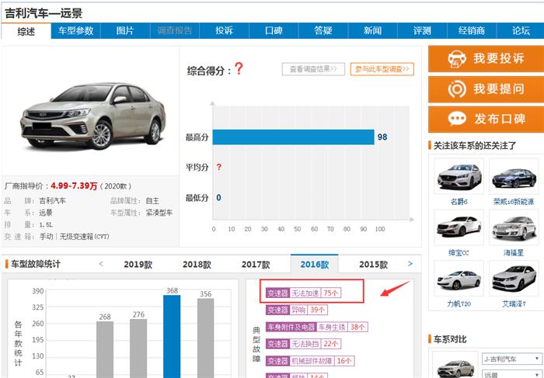Expand the 远景 series dropdown
Viewport: 544px width, 378px height.
512,374
